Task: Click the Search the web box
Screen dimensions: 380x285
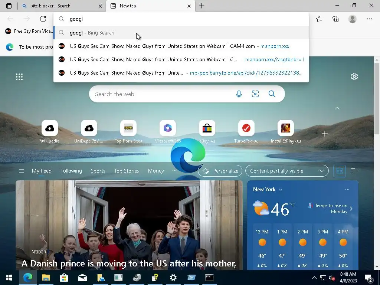Action: (187, 94)
